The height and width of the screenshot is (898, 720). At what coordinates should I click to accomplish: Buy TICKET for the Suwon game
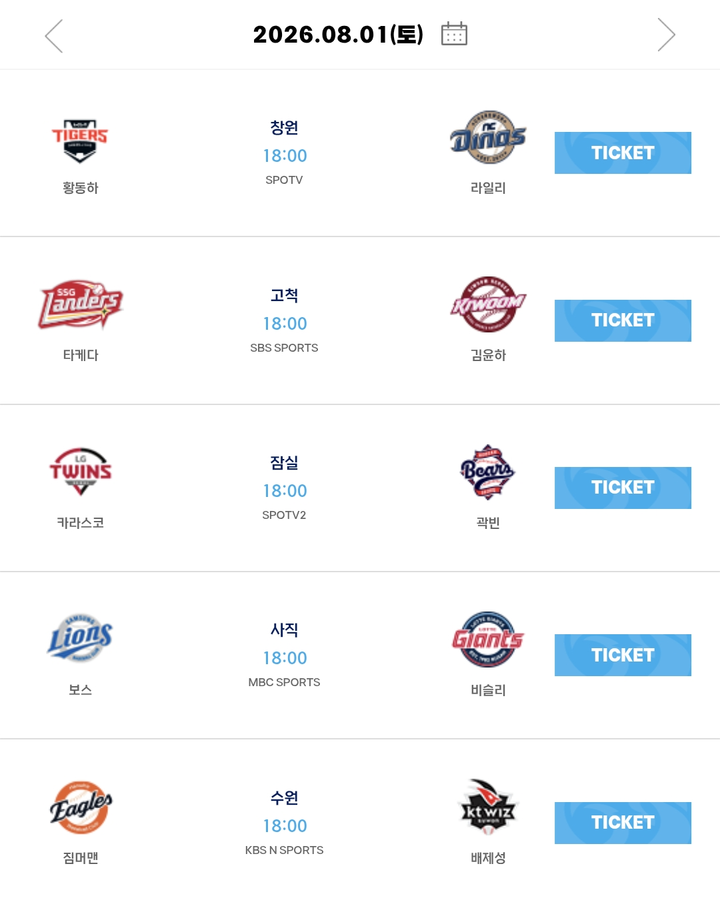623,823
